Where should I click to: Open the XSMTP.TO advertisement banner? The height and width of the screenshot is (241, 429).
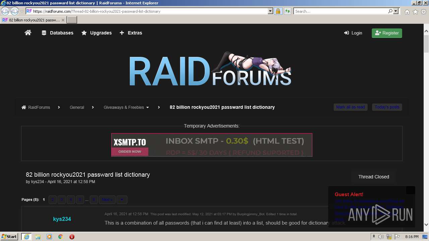pyautogui.click(x=212, y=145)
